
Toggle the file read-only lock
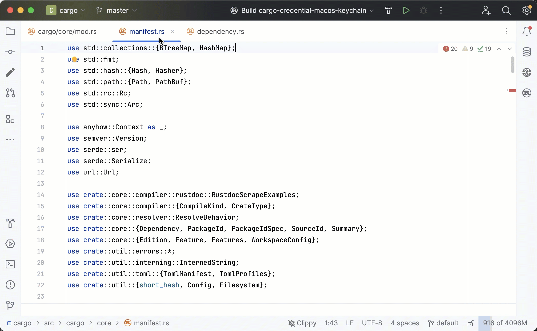coord(471,323)
